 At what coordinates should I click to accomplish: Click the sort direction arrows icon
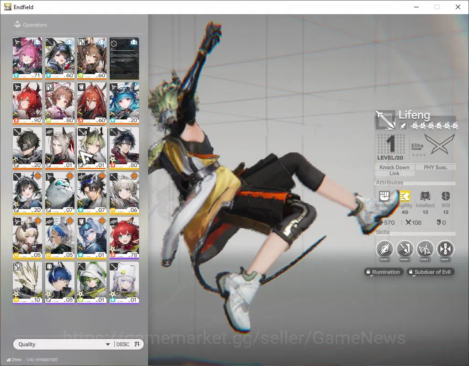(137, 344)
